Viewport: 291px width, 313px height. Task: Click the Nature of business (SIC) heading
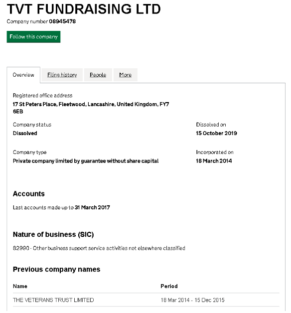tap(53, 234)
